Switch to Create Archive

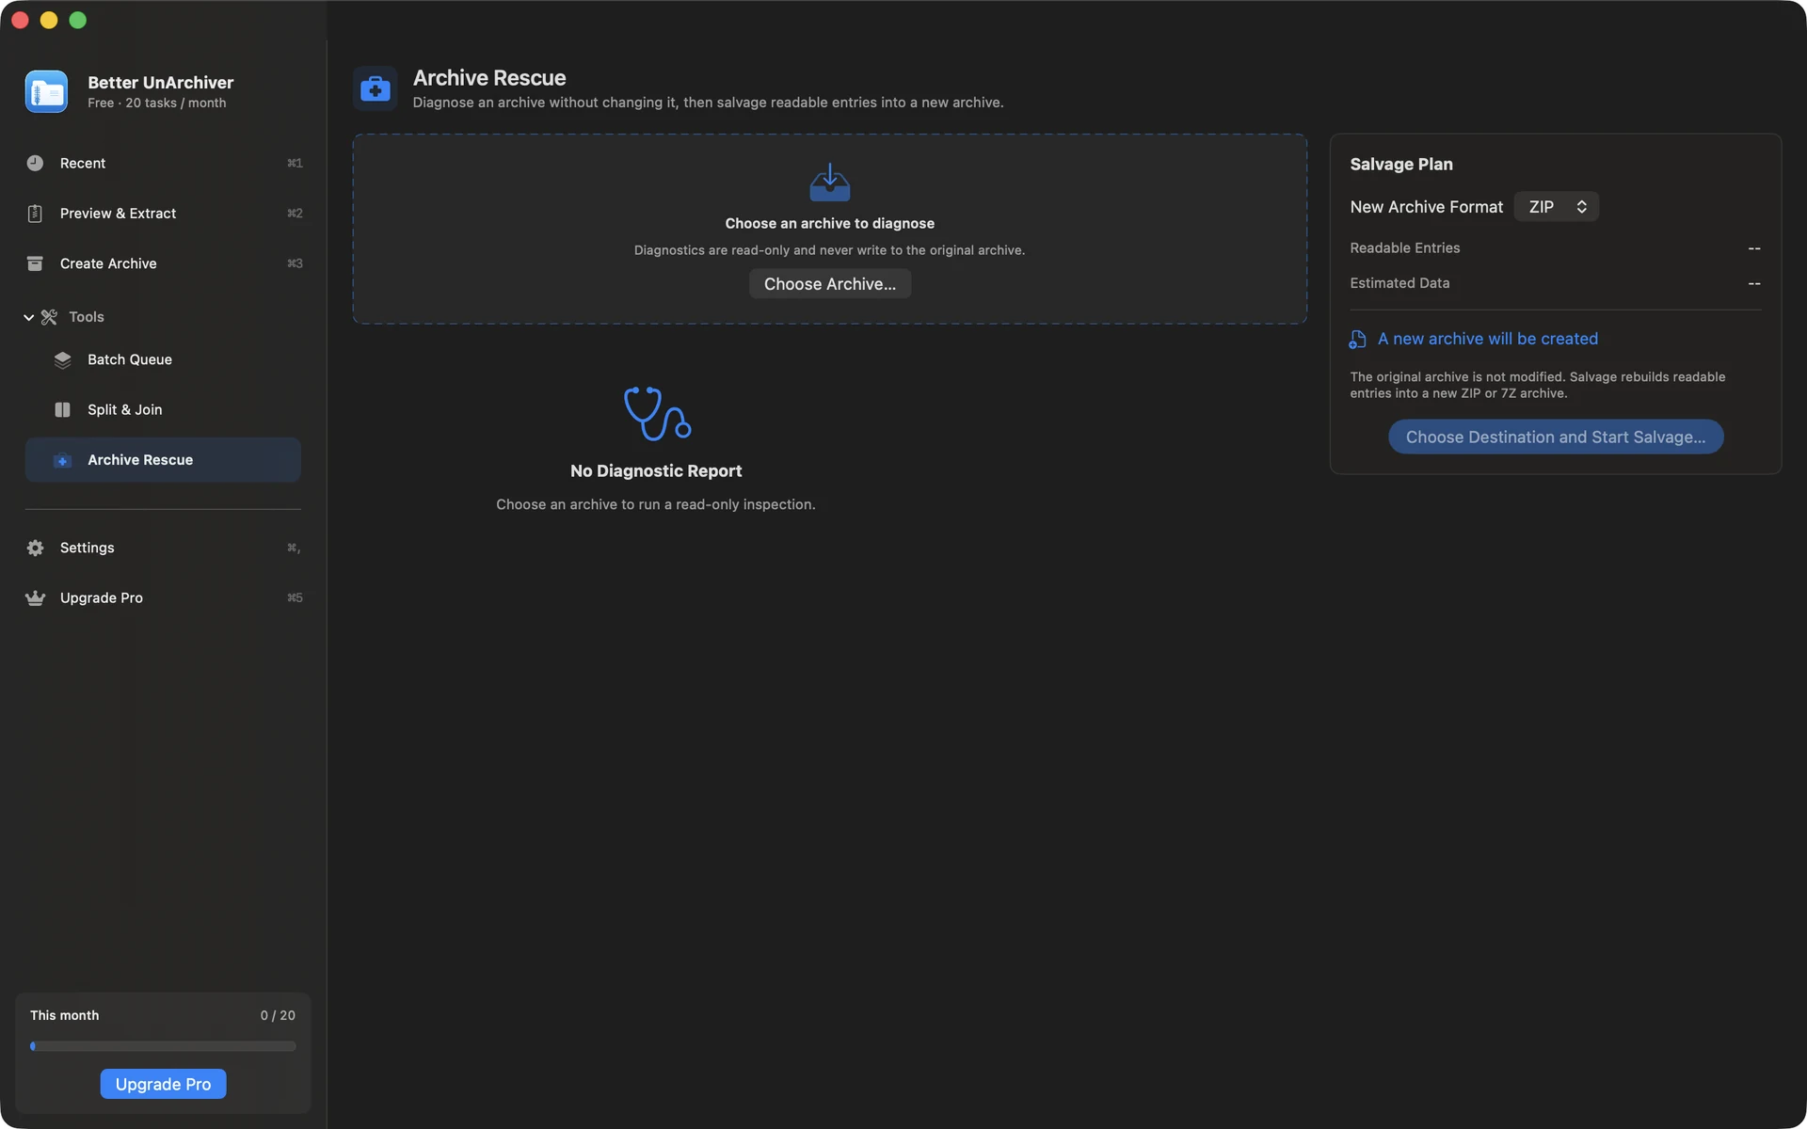(x=163, y=263)
